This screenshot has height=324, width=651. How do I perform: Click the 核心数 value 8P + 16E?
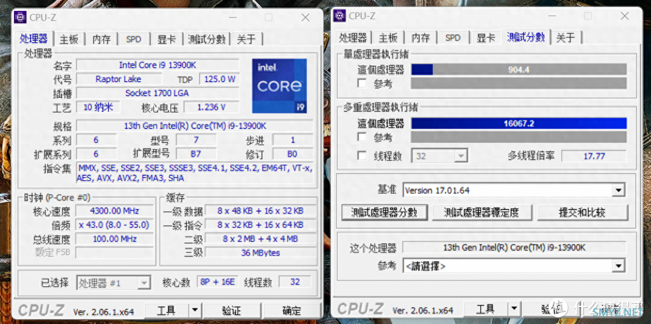click(217, 282)
